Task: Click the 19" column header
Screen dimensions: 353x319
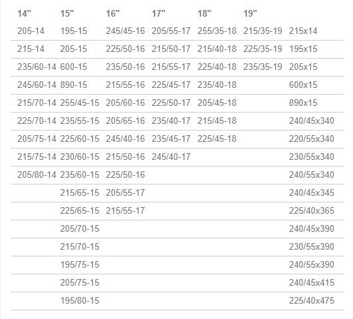Action: pos(250,13)
